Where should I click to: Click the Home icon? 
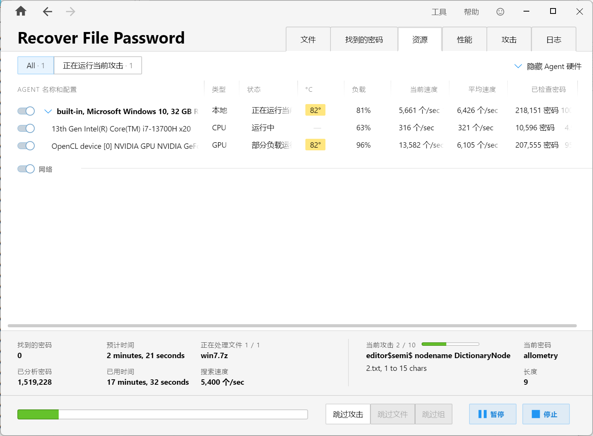coord(21,12)
